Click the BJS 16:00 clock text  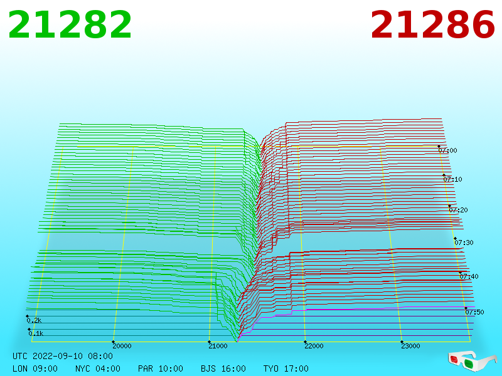(223, 368)
